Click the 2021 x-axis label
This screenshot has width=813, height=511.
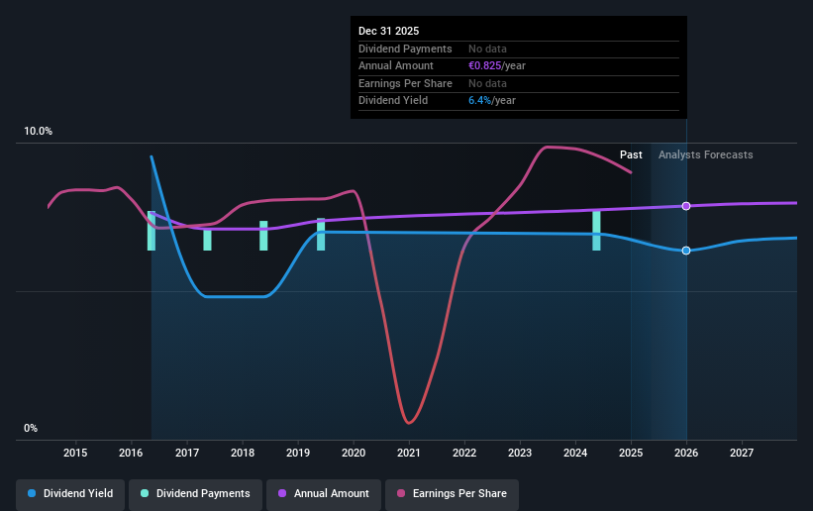409,453
